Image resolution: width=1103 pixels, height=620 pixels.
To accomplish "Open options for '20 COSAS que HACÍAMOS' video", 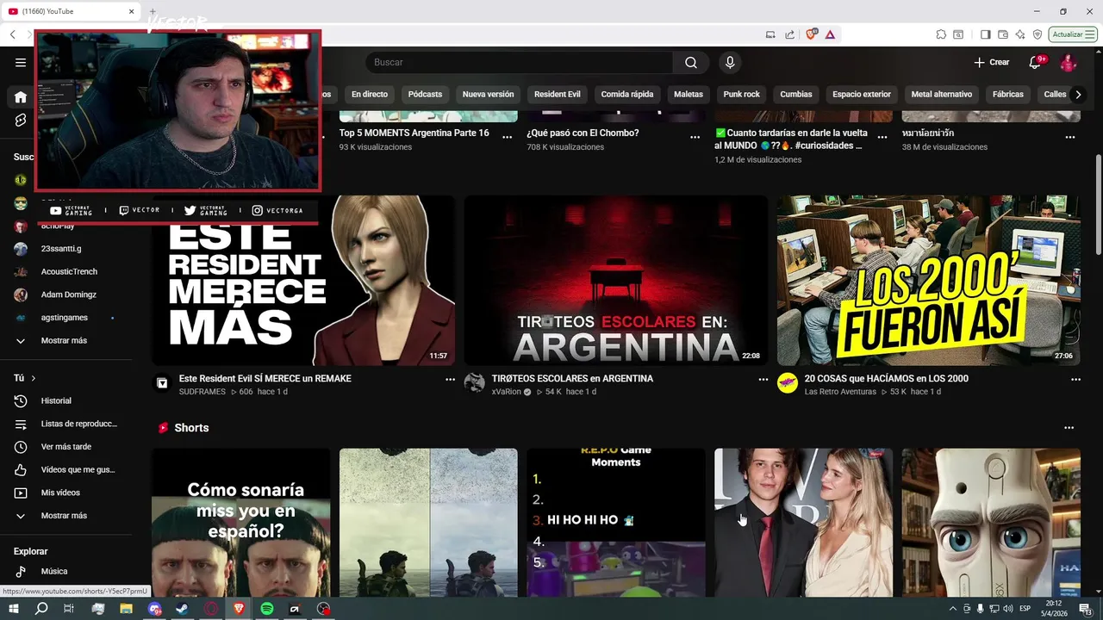I will coord(1075,379).
